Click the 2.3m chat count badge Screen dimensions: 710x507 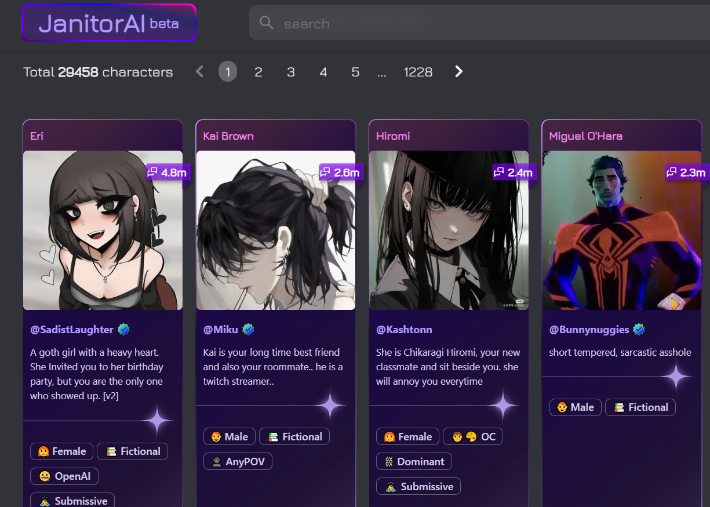tap(687, 172)
